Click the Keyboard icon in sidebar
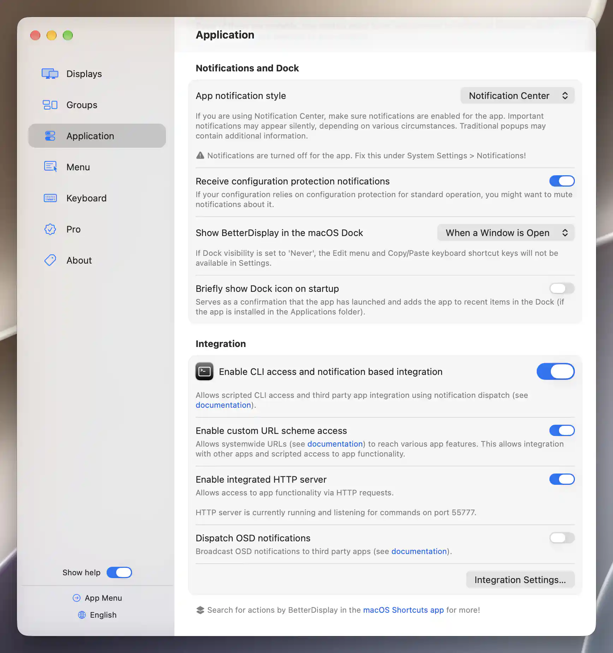The width and height of the screenshot is (613, 653). coord(50,198)
